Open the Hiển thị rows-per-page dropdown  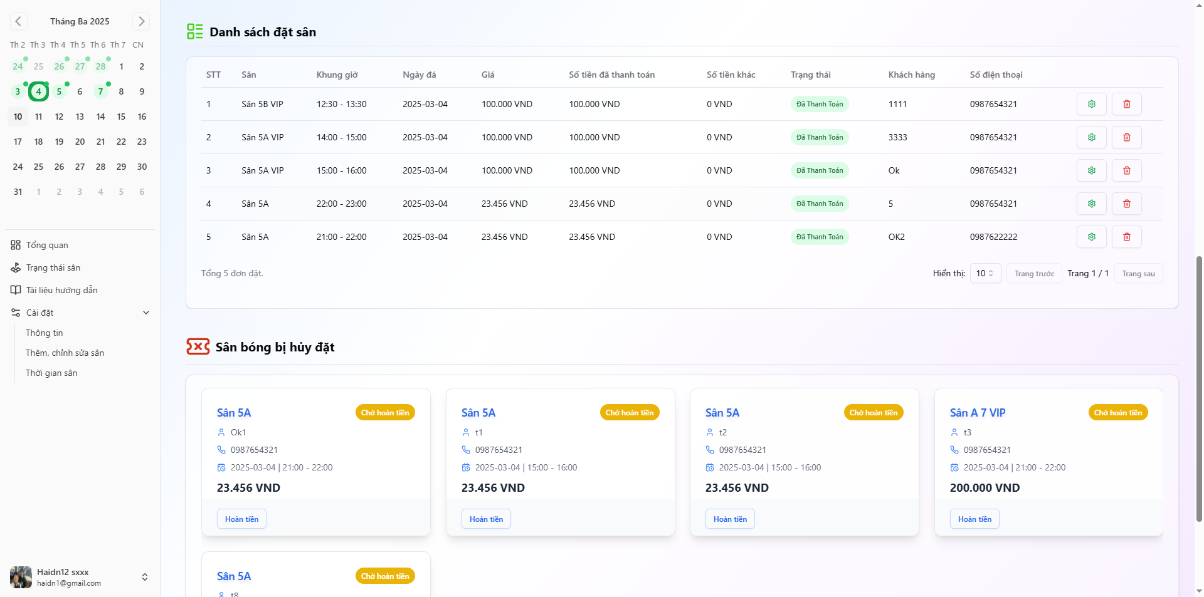[985, 274]
